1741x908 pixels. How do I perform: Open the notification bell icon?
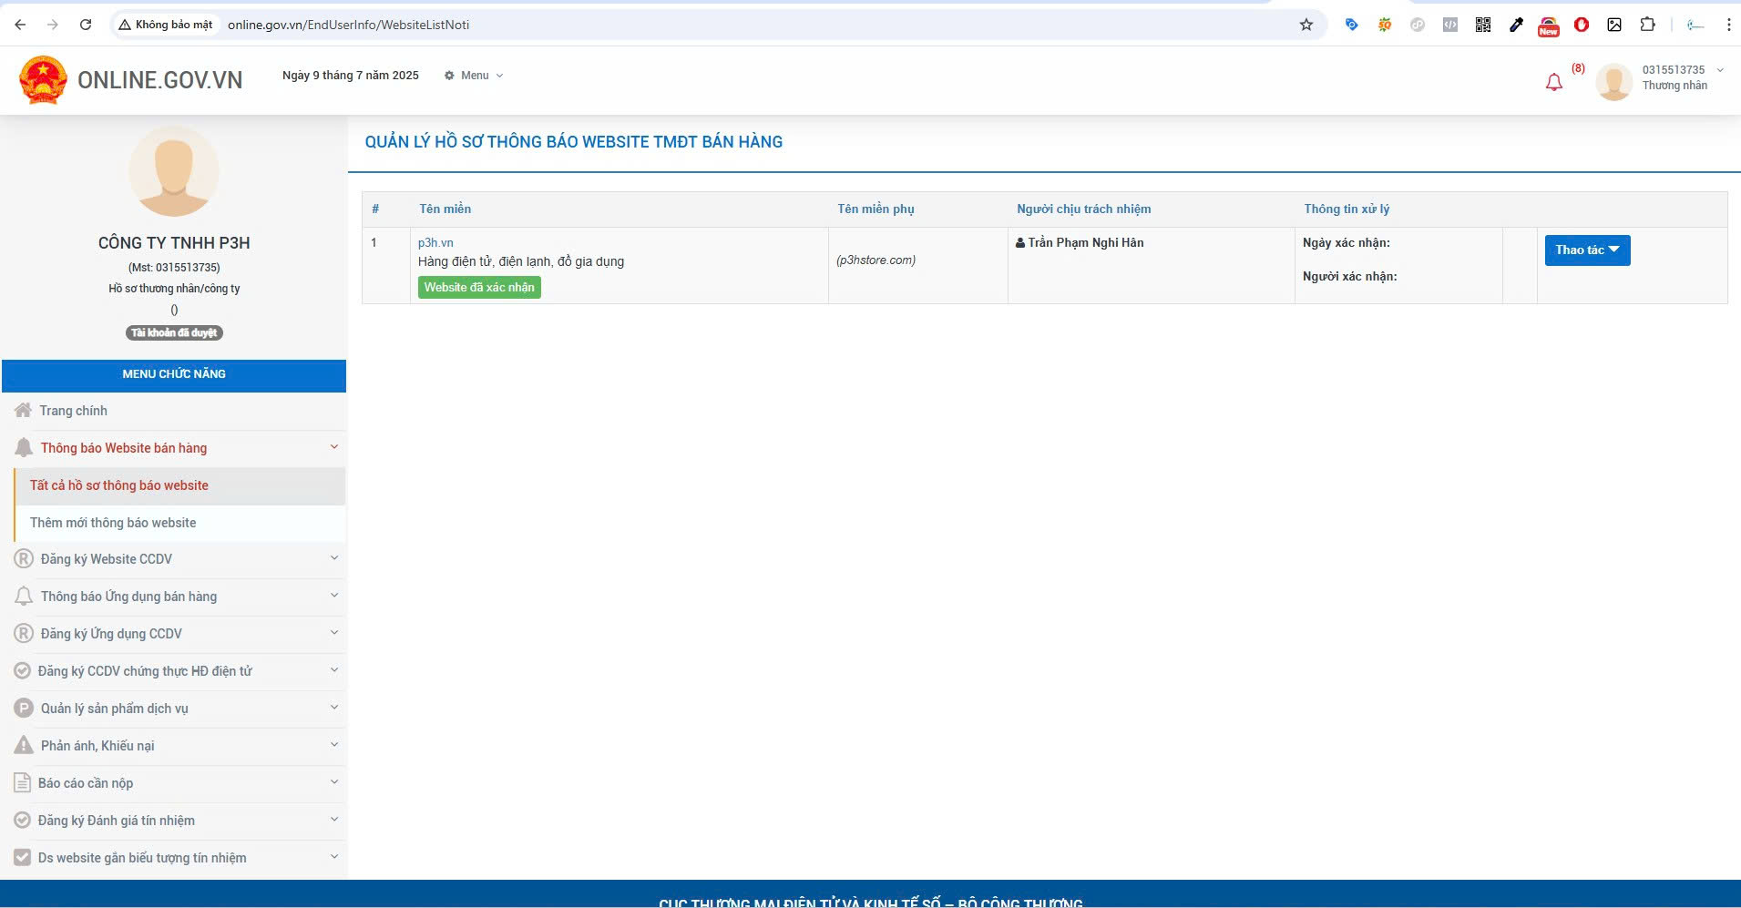tap(1554, 82)
